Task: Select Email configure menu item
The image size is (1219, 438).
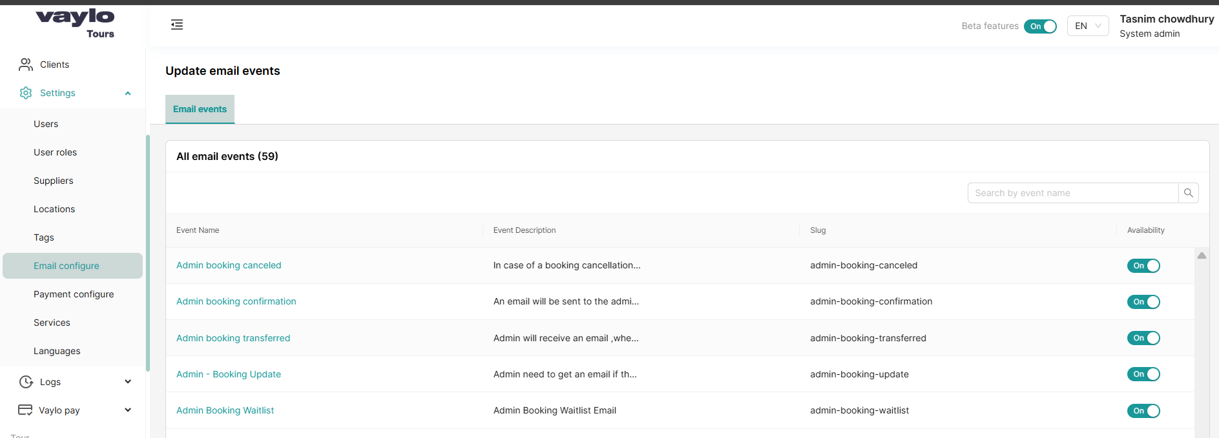Action: [72, 266]
